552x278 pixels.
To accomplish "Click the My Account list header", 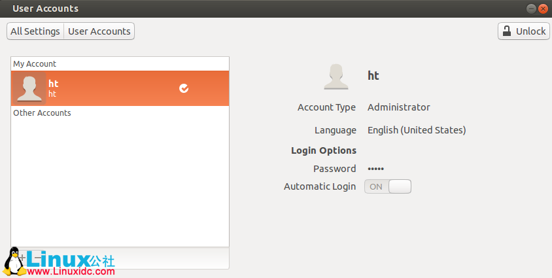I will coord(35,64).
